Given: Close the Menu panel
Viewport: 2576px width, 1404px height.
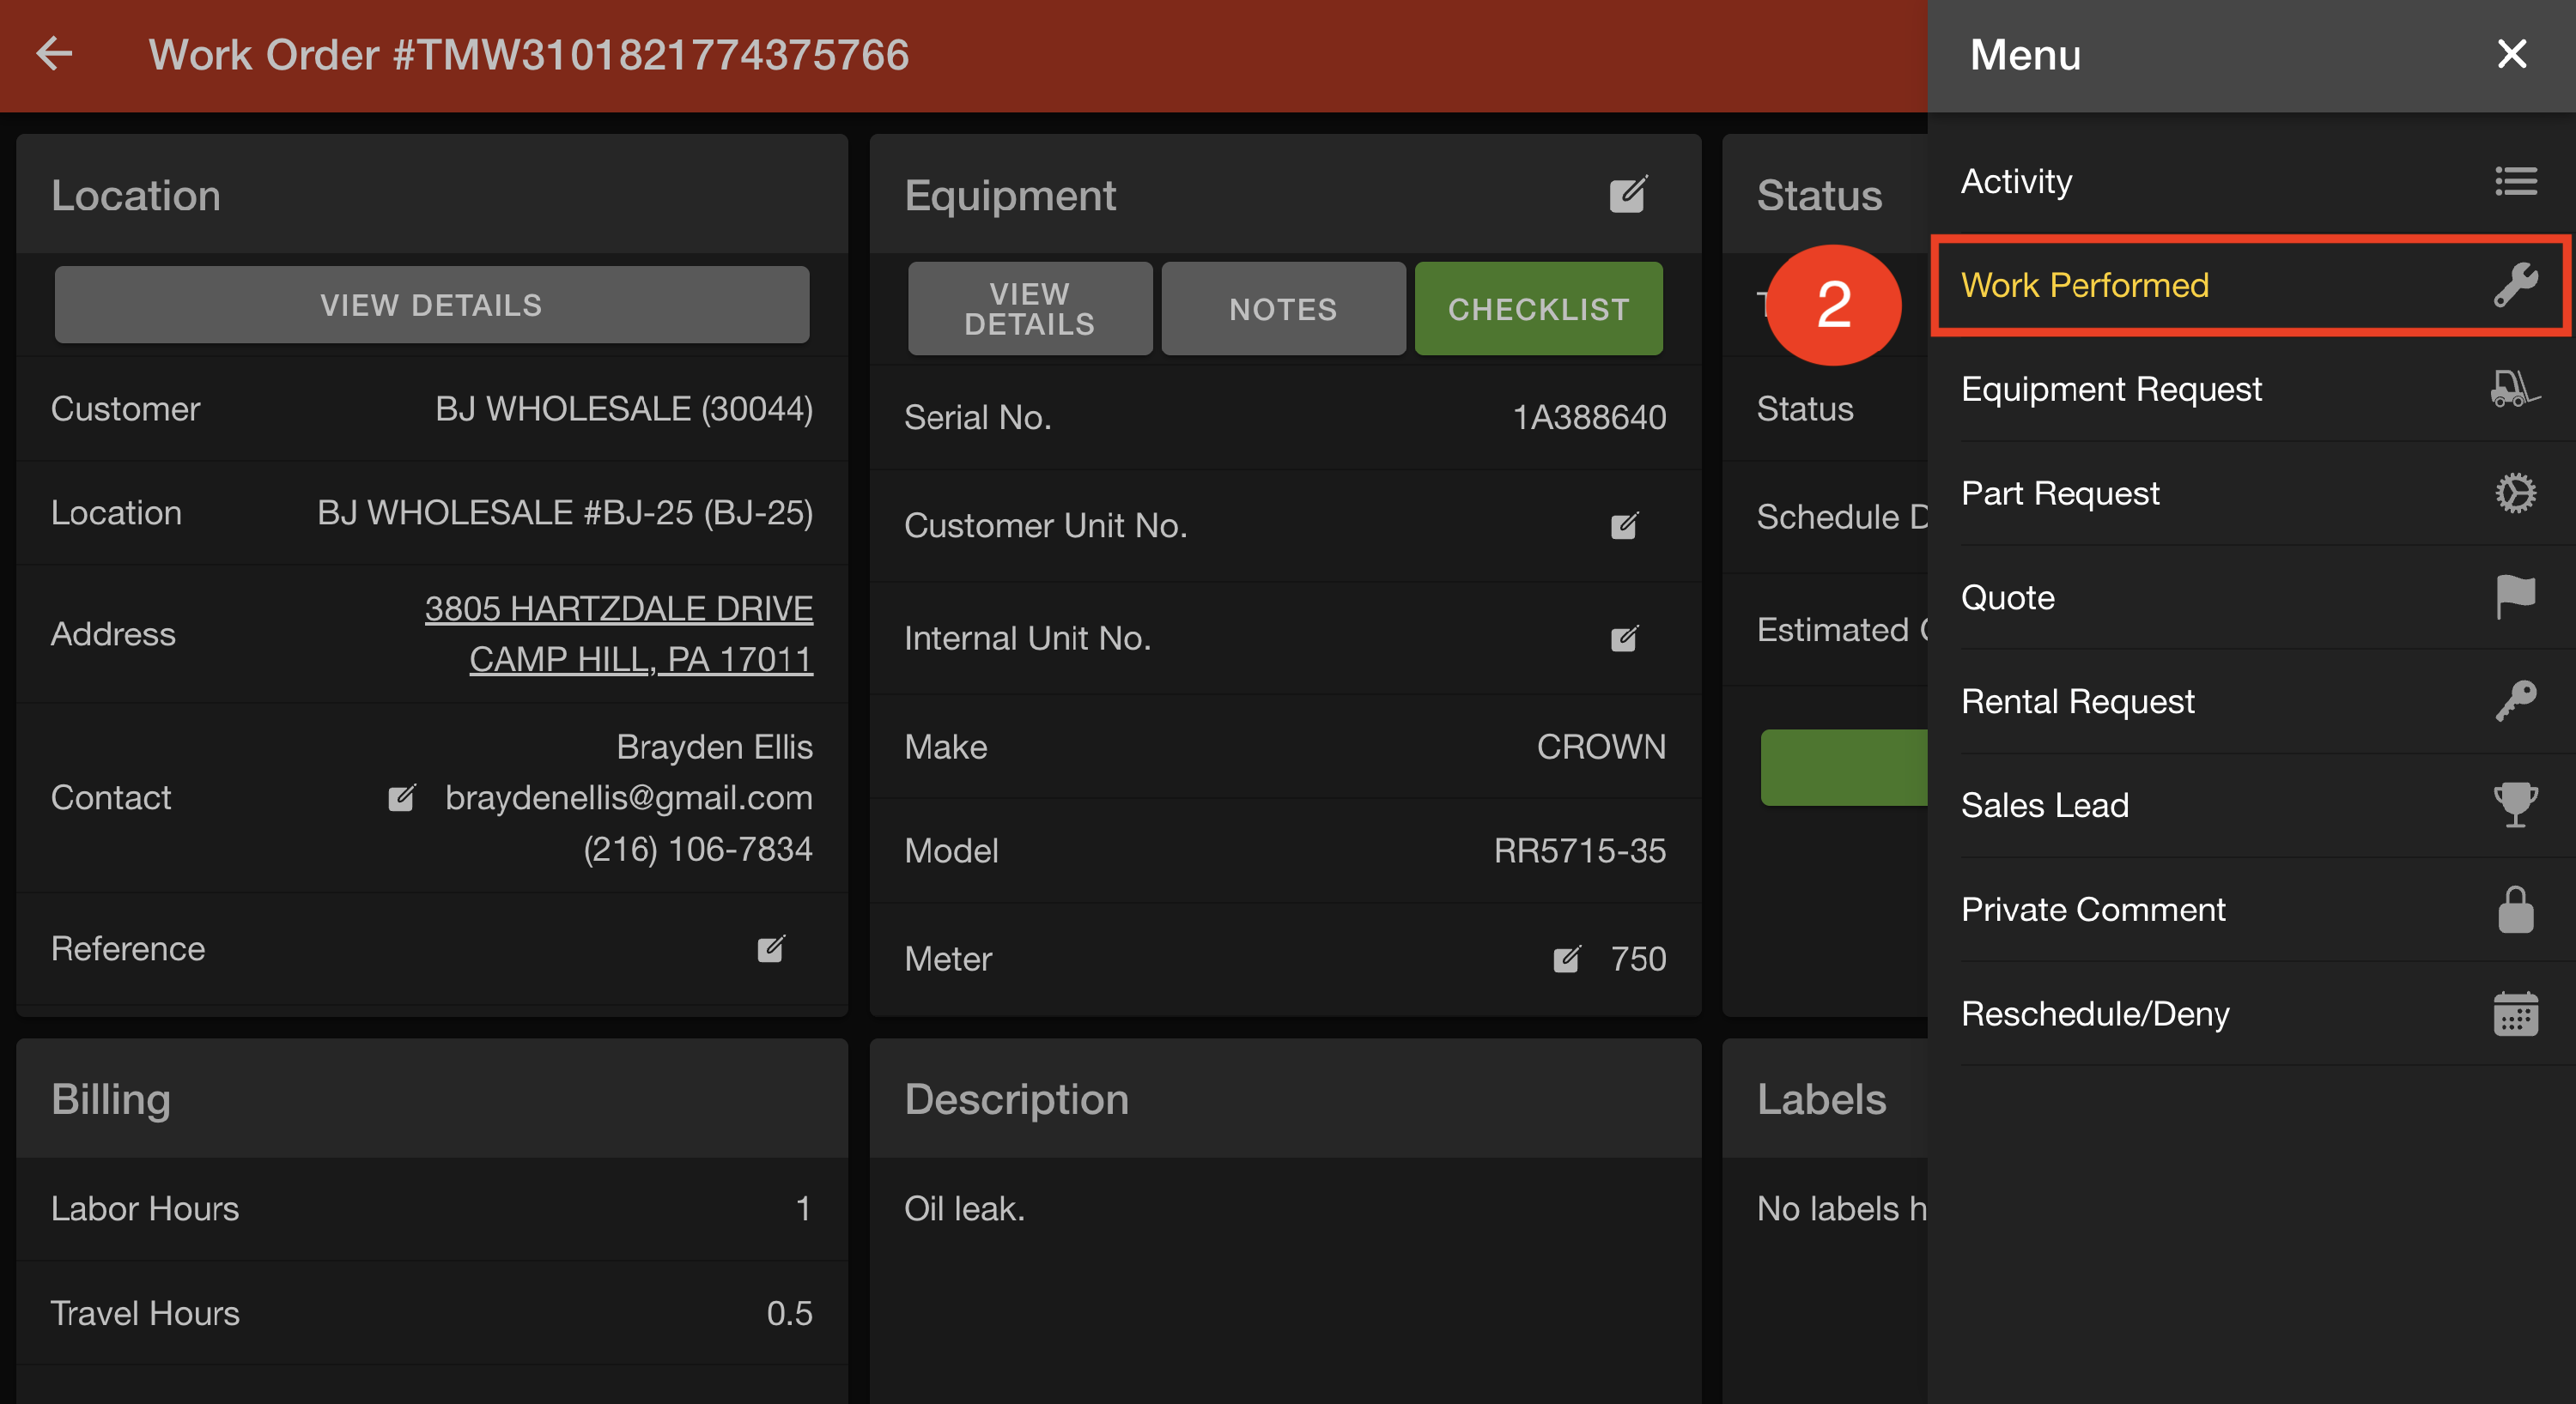Looking at the screenshot, I should pyautogui.click(x=2511, y=54).
